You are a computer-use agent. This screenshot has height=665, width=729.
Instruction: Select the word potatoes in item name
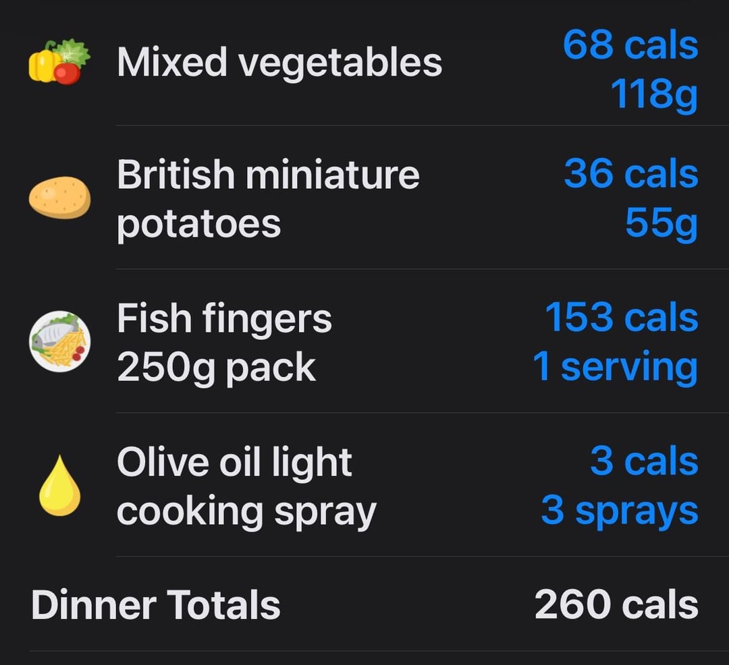[199, 225]
